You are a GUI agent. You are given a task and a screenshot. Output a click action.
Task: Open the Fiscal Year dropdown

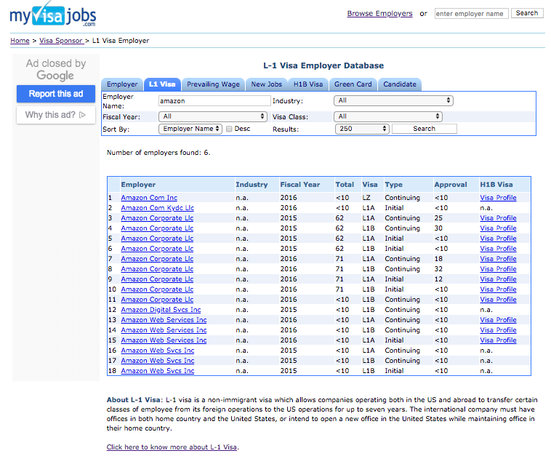click(213, 116)
